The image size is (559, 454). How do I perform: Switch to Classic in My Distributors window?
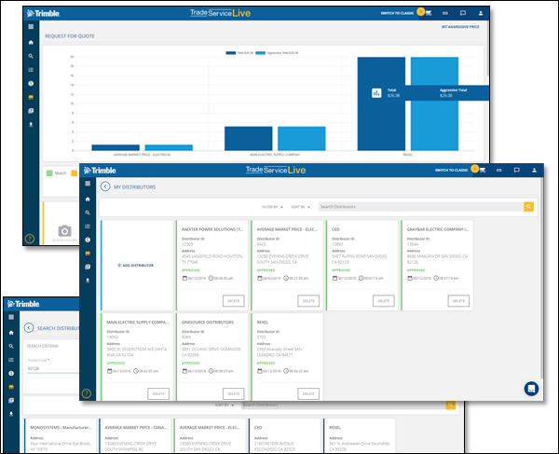point(451,170)
